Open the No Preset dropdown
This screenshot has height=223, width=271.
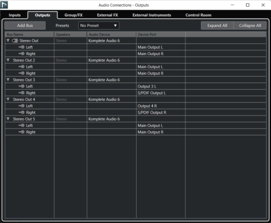point(99,25)
